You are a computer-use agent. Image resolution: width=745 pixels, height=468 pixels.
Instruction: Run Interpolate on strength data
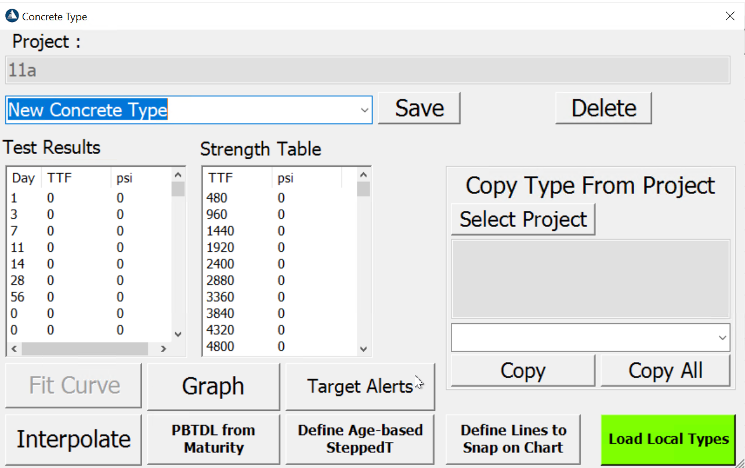click(74, 439)
